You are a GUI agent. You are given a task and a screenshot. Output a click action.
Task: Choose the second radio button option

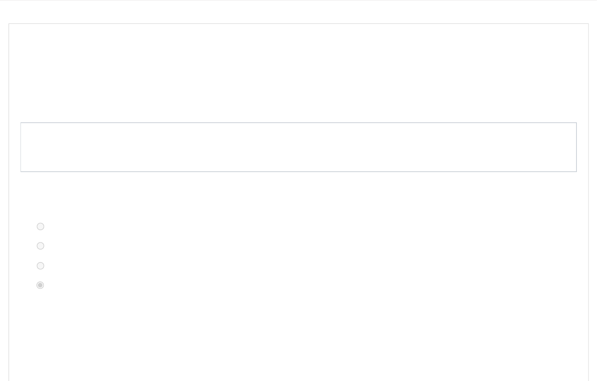[40, 246]
